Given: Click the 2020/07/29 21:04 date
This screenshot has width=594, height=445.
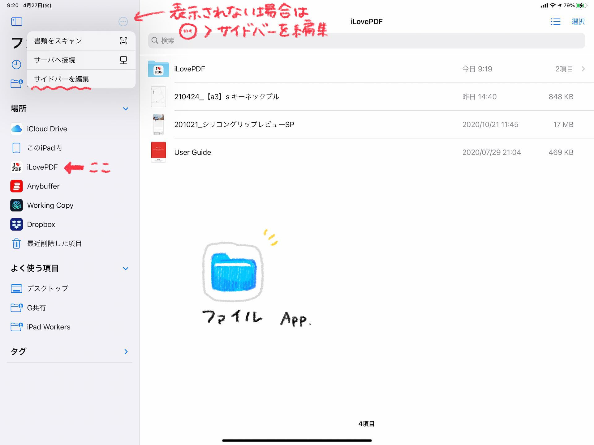Looking at the screenshot, I should point(492,152).
